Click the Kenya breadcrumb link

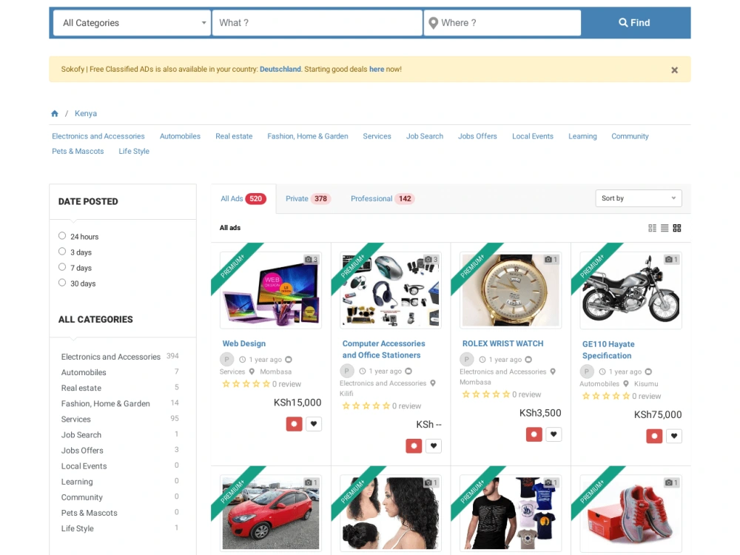click(85, 113)
